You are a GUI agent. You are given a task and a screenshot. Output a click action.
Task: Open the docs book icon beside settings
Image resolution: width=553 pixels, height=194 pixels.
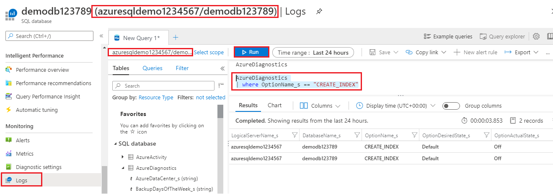tap(550, 36)
